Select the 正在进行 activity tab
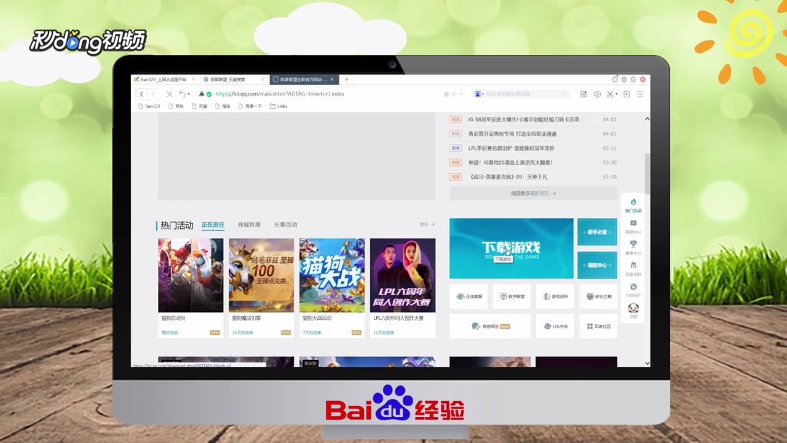The height and width of the screenshot is (443, 787). (x=213, y=225)
